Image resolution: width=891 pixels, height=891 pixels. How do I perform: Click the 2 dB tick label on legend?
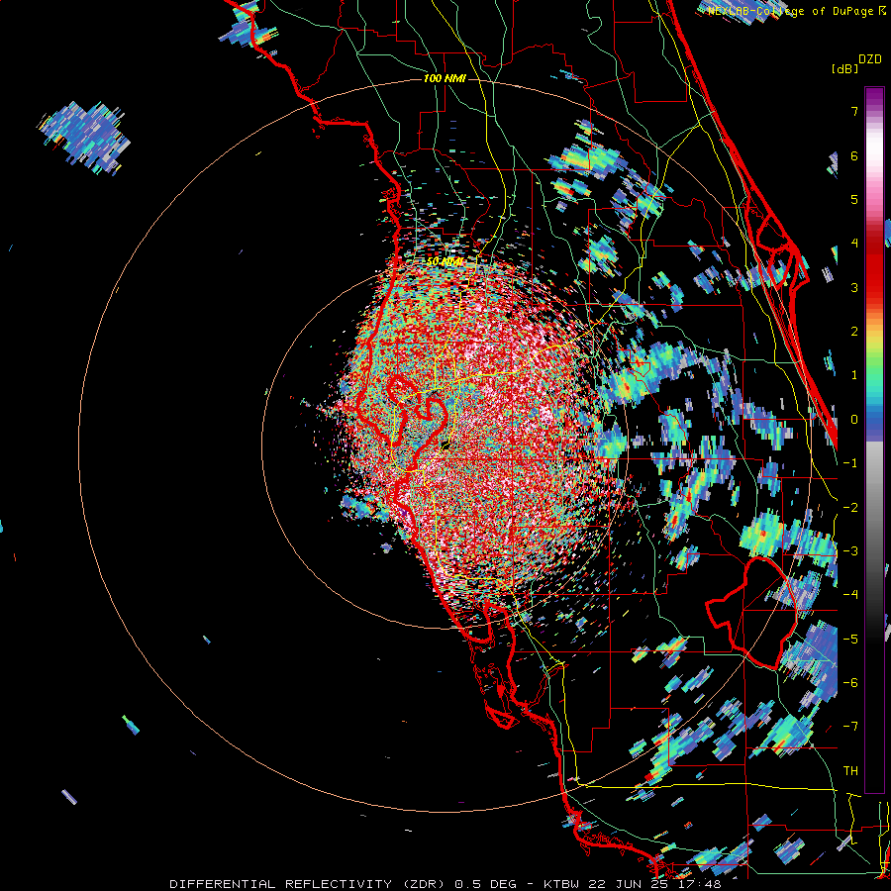click(854, 332)
